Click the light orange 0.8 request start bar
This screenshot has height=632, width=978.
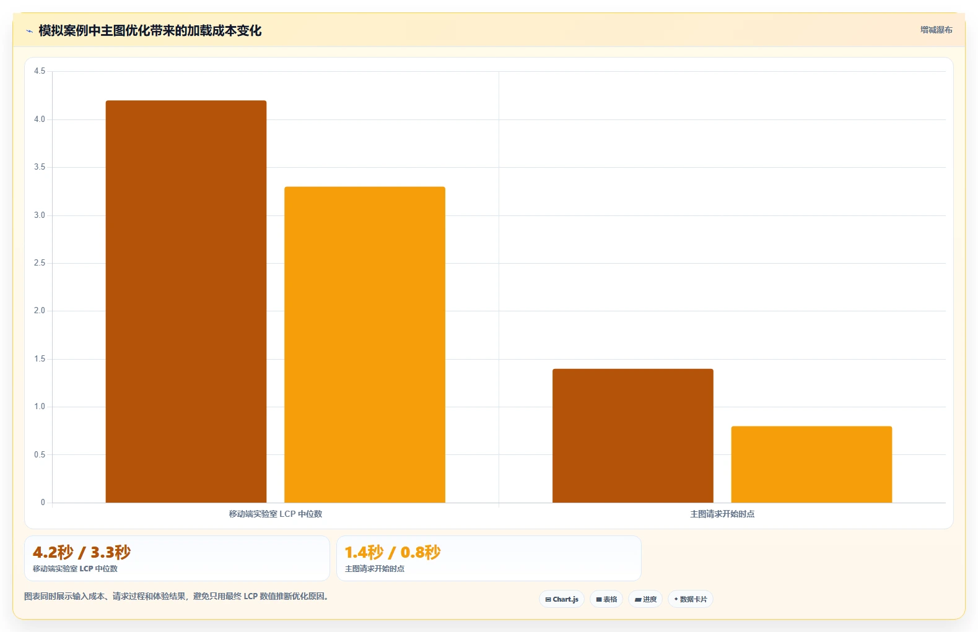tap(811, 464)
